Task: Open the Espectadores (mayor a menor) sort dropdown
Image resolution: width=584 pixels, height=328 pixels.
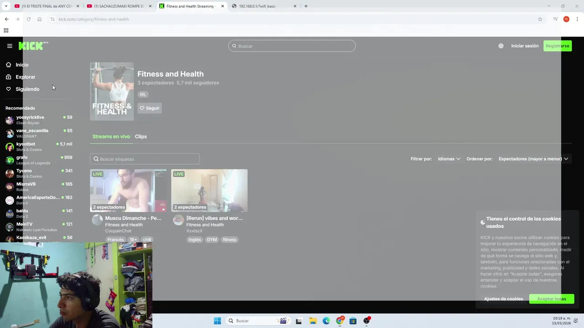Action: 533,159
